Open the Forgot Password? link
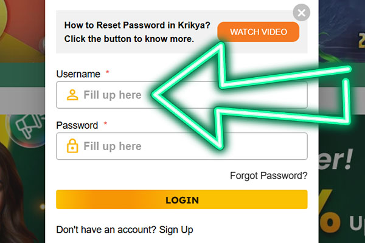The image size is (365, 243). 268,176
